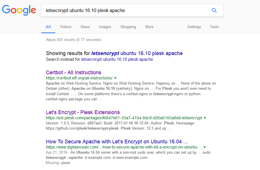This screenshot has width=260, height=170.
Task: Click the 'About 403 results' count text
Action: coord(74,40)
